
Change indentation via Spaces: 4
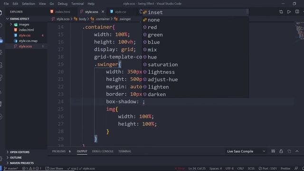pyautogui.click(x=215, y=169)
